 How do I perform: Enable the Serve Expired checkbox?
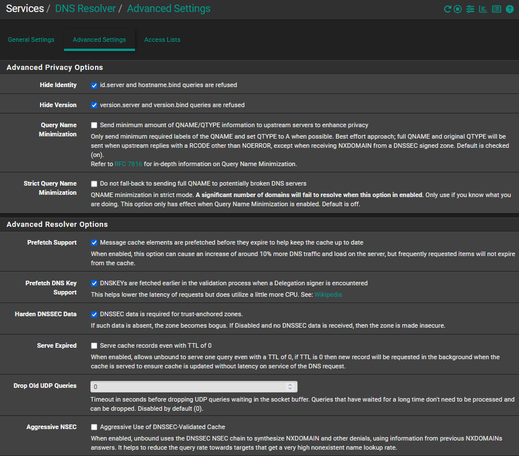coord(94,346)
